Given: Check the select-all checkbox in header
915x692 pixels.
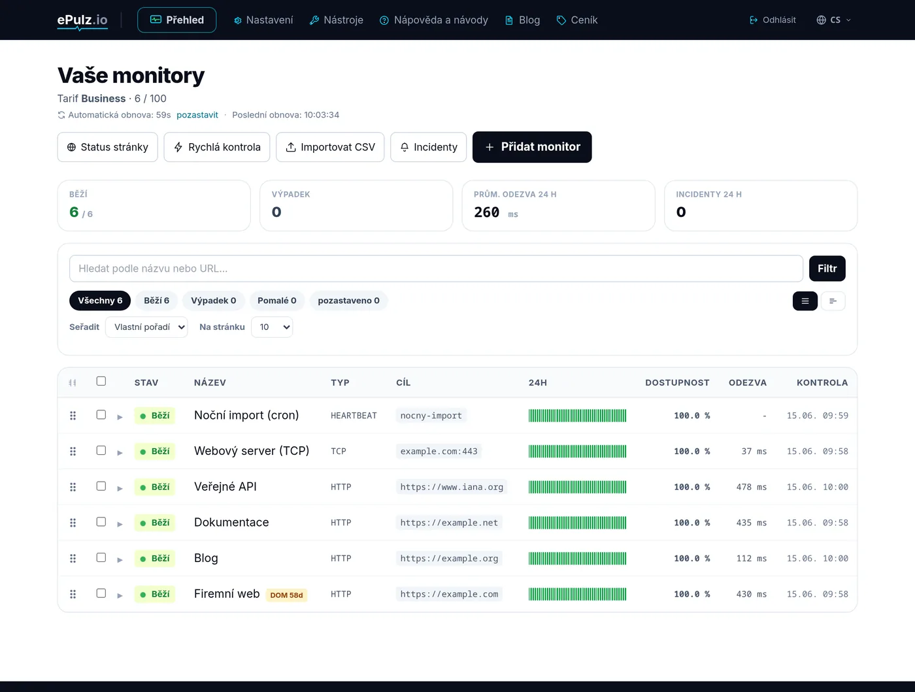Looking at the screenshot, I should (x=101, y=381).
